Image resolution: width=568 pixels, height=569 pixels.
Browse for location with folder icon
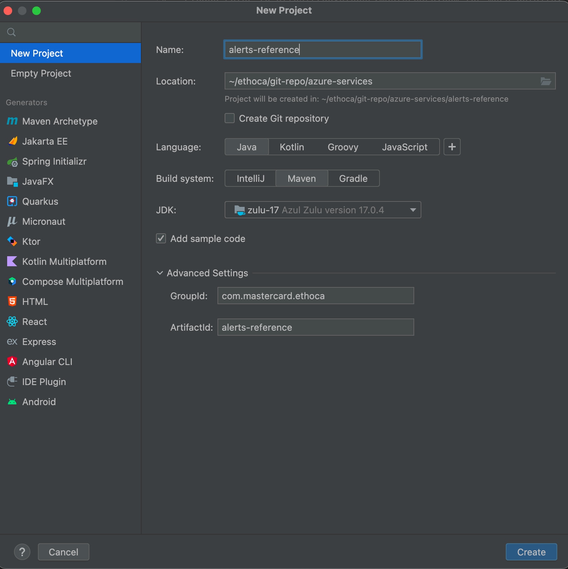pyautogui.click(x=545, y=81)
